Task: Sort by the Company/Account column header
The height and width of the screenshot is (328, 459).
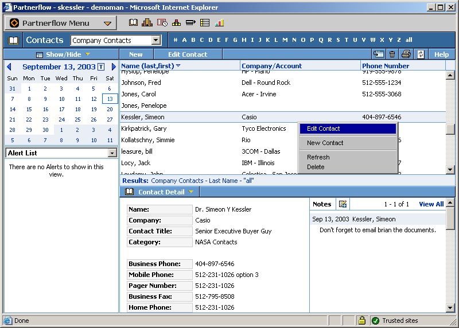Action: tap(271, 66)
